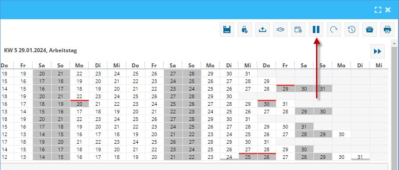399x170 pixels.
Task: Save with the floppy disk icon
Action: point(227,29)
